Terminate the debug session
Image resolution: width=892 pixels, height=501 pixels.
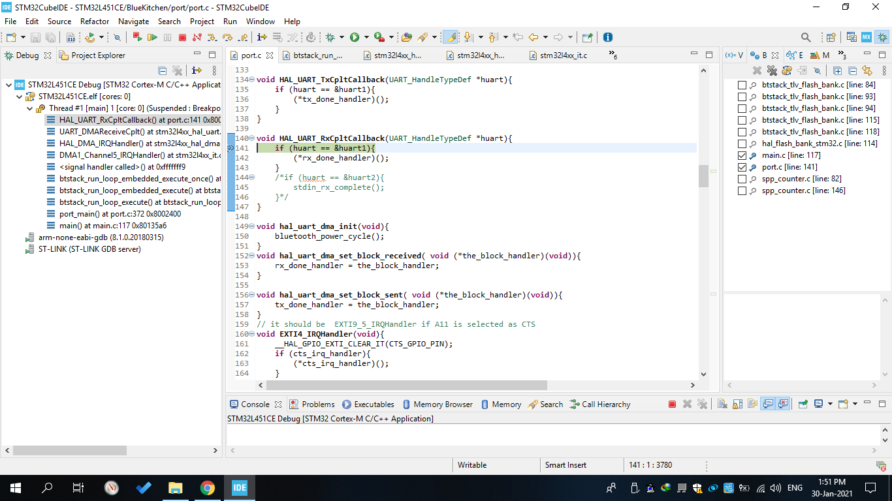click(182, 37)
